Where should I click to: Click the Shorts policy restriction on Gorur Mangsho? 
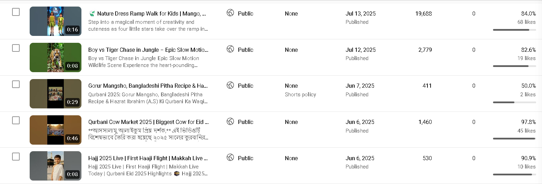pos(300,95)
